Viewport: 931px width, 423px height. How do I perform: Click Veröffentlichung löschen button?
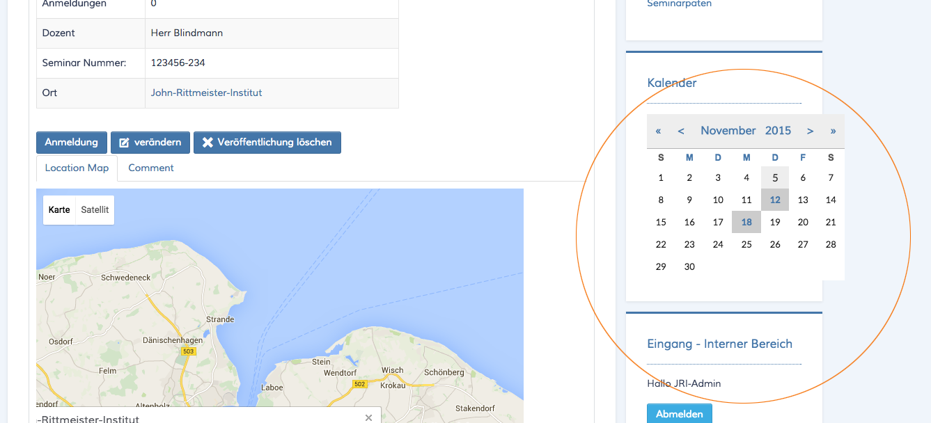[267, 143]
